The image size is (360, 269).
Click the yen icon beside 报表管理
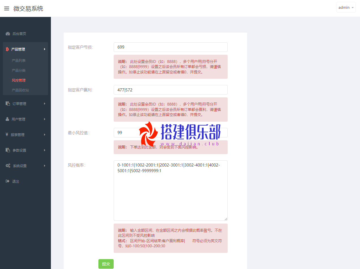pos(7,135)
